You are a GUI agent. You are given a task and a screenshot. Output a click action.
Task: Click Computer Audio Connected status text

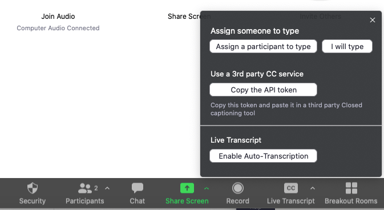click(x=58, y=28)
